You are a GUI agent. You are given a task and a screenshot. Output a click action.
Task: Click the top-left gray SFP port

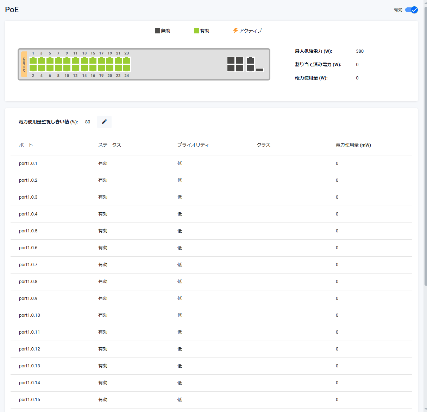[231, 60]
